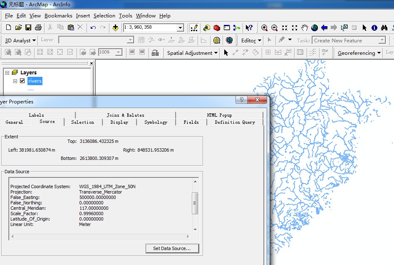The image size is (394, 265).
Task: Open the Selection menu
Action: point(104,15)
